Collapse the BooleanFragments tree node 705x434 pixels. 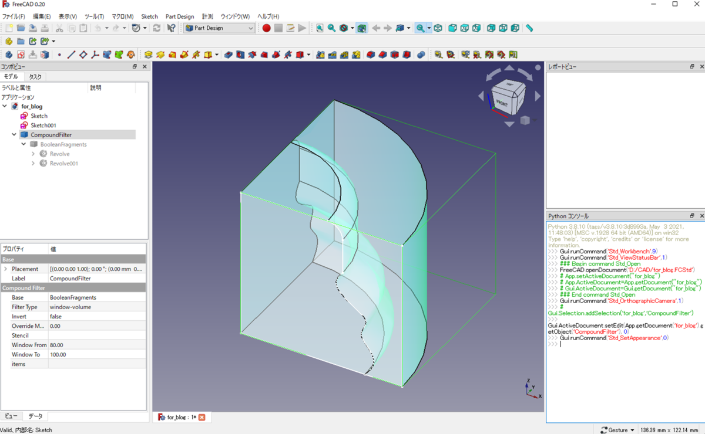[23, 144]
